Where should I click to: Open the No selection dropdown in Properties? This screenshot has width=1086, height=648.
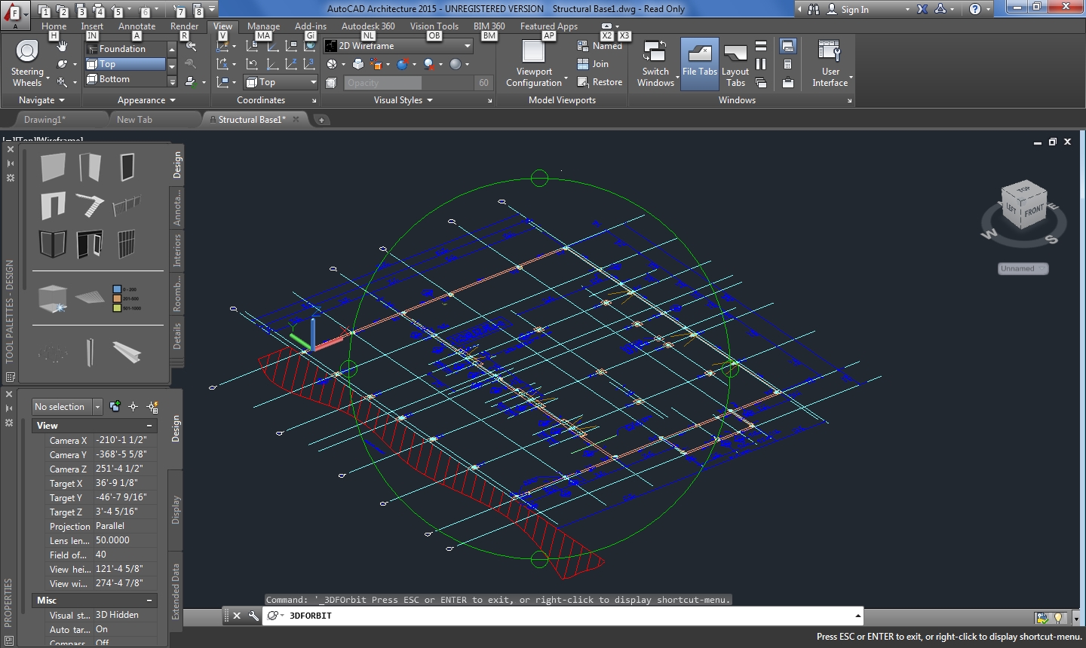pos(67,407)
